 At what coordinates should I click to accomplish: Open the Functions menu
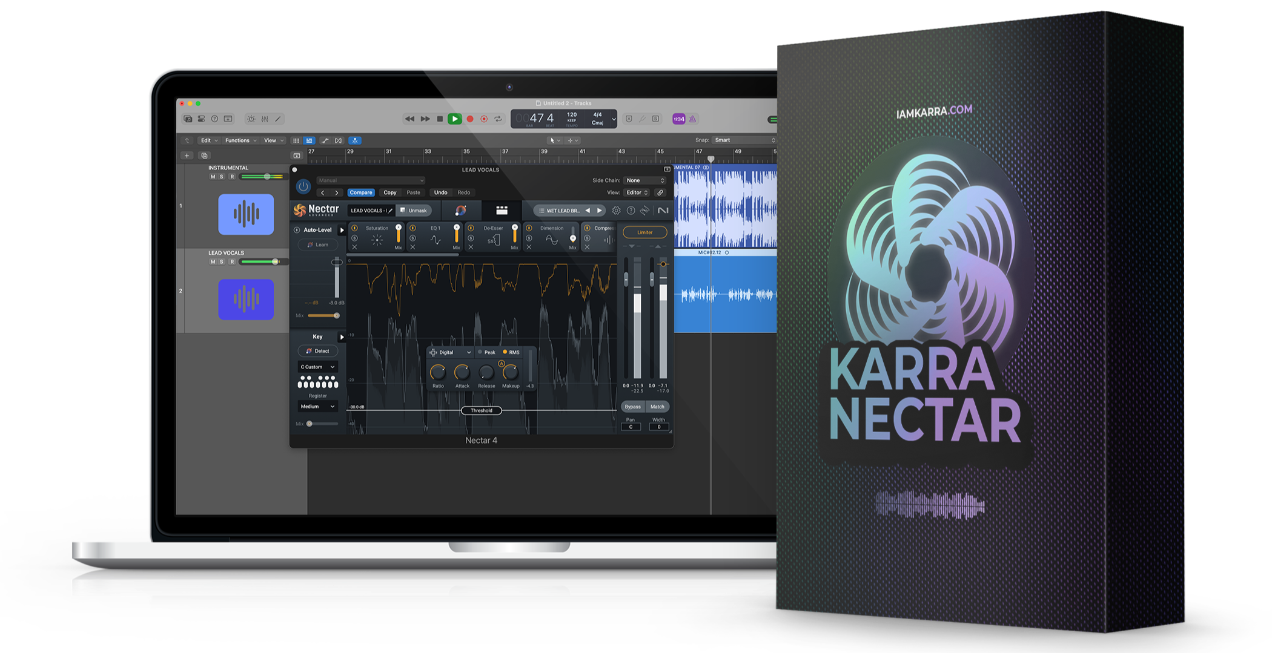pos(240,140)
